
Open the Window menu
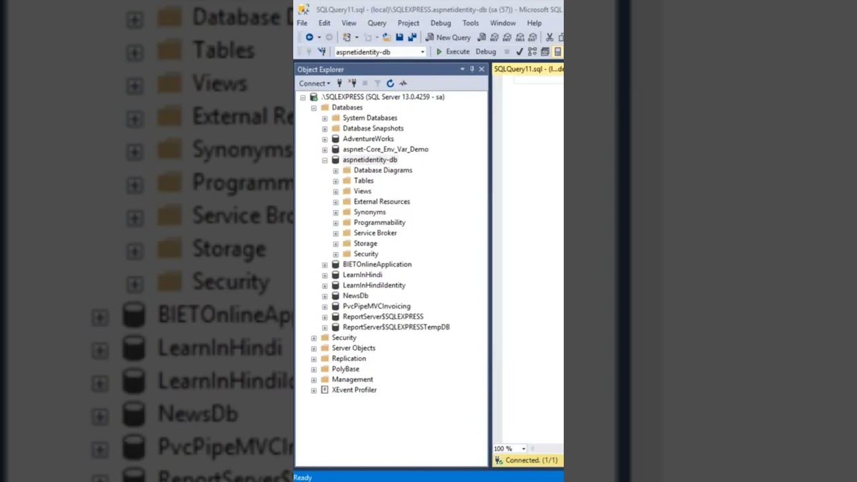(503, 23)
